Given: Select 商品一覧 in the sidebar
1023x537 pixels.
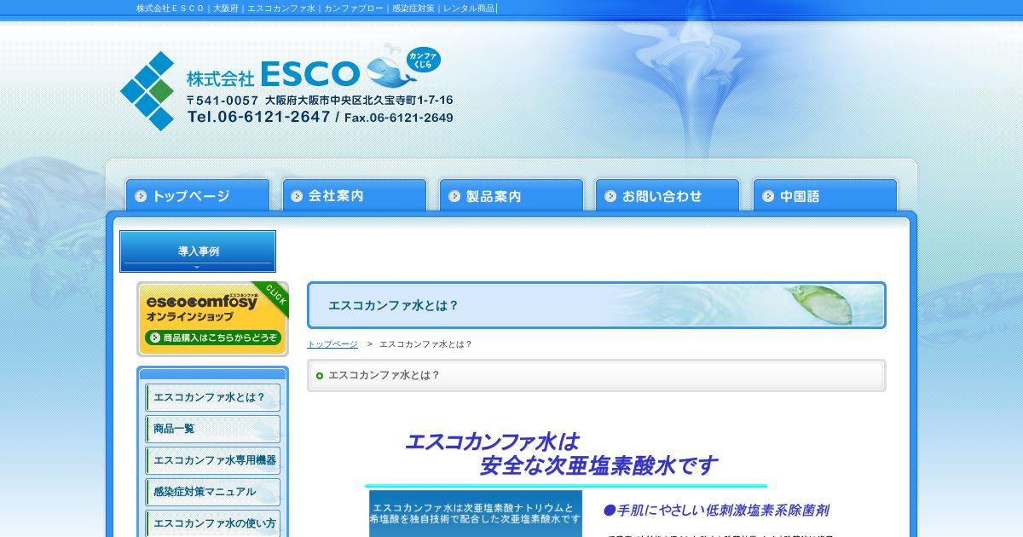Looking at the screenshot, I should coord(213,429).
